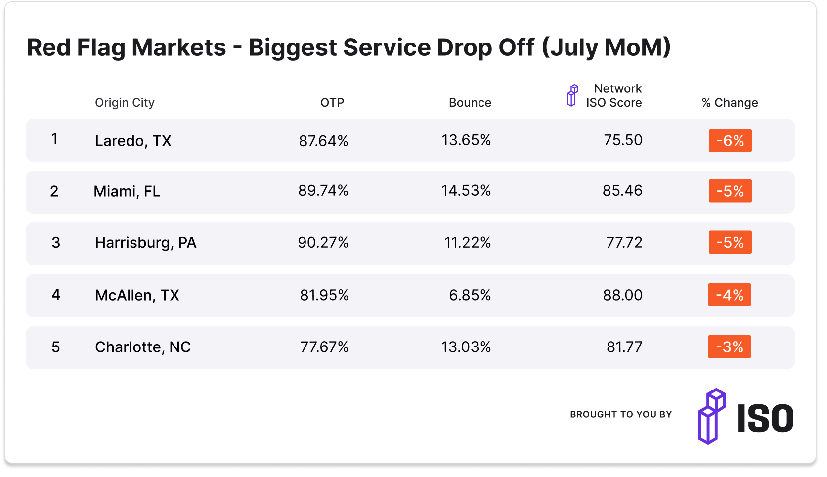Click the ISO logo icon beside Network ISO Score
827x477 pixels.
point(572,95)
